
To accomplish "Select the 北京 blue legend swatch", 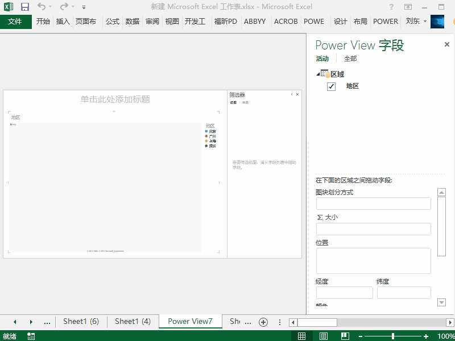I will pyautogui.click(x=206, y=131).
